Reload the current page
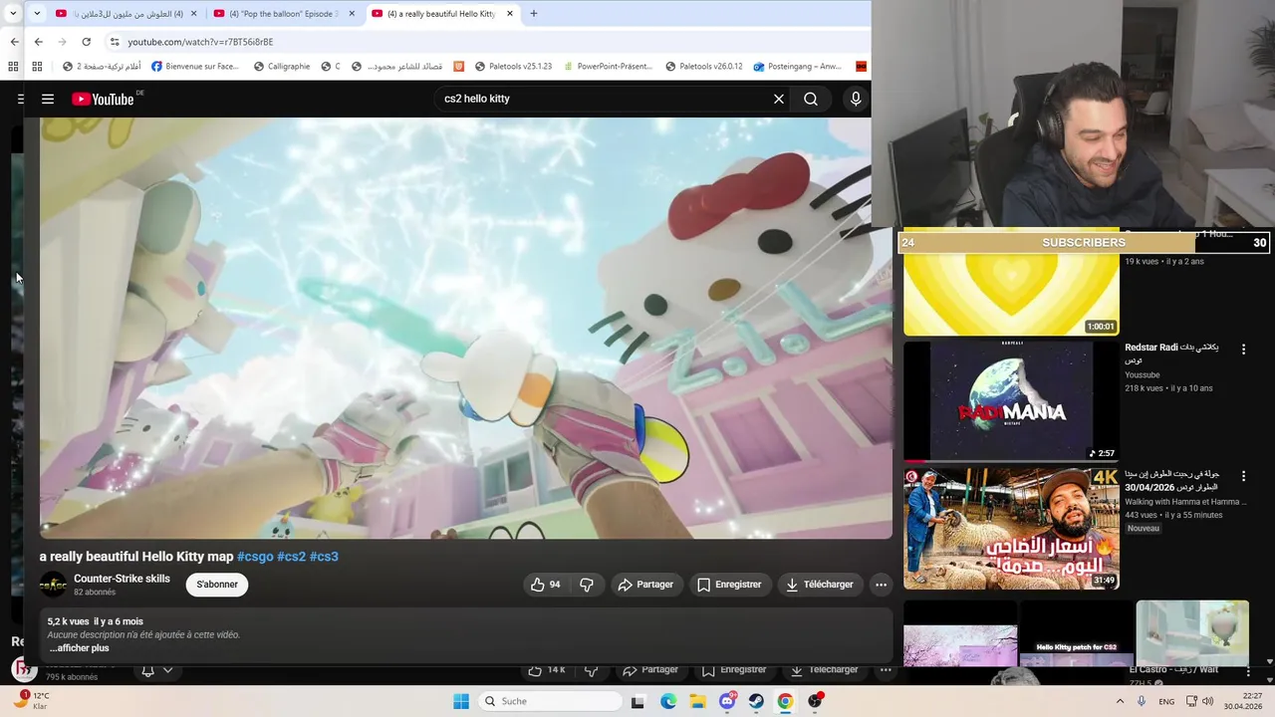 point(87,42)
